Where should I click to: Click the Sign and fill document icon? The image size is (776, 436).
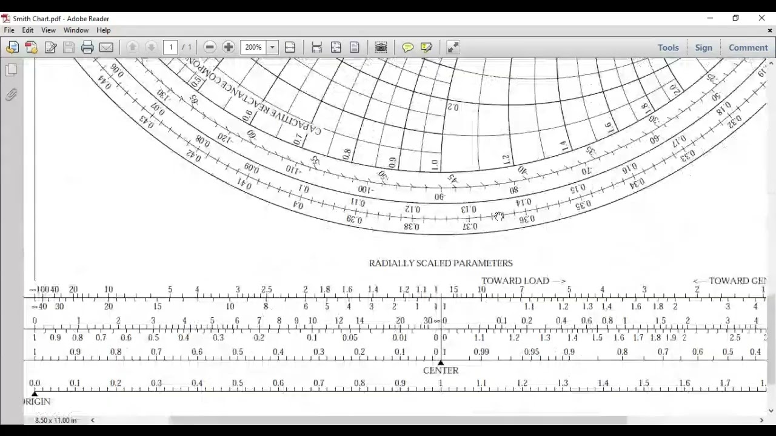coord(50,47)
